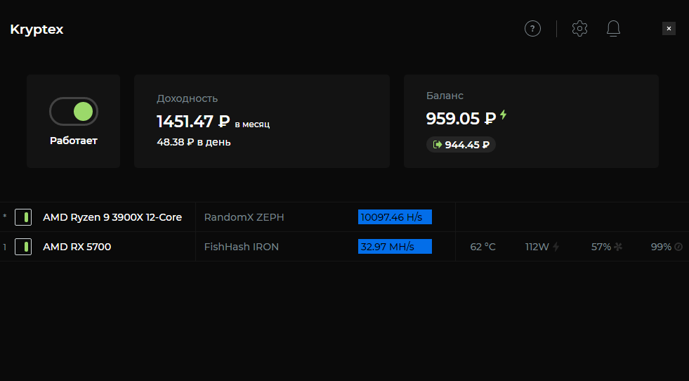
Task: Click the 112W power reading
Action: [537, 247]
